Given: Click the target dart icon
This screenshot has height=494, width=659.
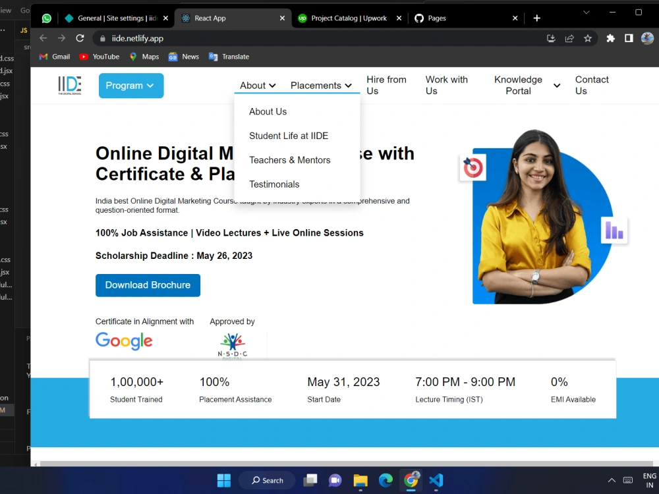Looking at the screenshot, I should click(473, 168).
